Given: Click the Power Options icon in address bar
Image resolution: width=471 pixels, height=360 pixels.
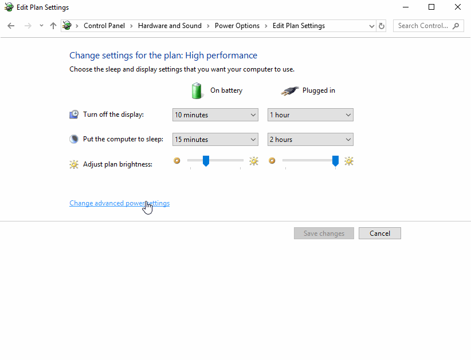Looking at the screenshot, I should (68, 26).
